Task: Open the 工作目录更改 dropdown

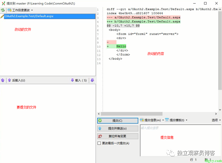Action: (20, 10)
